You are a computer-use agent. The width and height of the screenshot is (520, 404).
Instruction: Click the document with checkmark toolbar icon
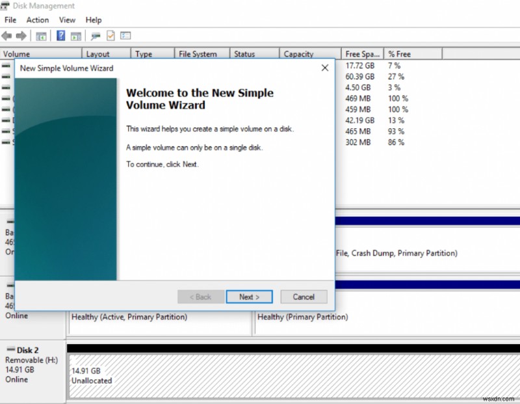(110, 36)
